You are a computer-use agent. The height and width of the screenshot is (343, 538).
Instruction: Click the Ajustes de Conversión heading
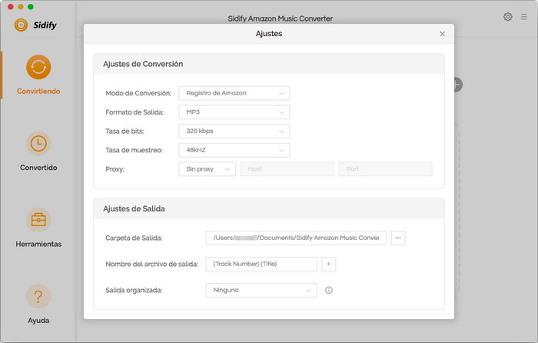tap(143, 64)
